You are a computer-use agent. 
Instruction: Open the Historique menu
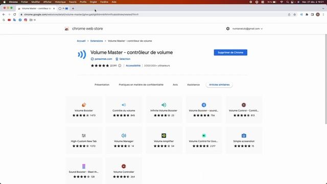pyautogui.click(x=60, y=2)
